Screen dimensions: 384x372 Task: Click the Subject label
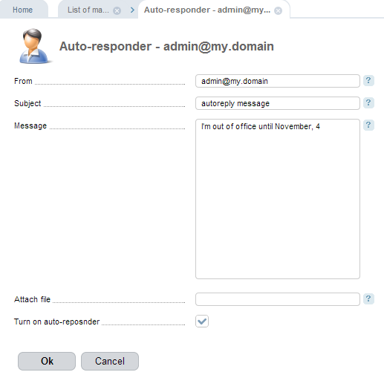pyautogui.click(x=27, y=103)
